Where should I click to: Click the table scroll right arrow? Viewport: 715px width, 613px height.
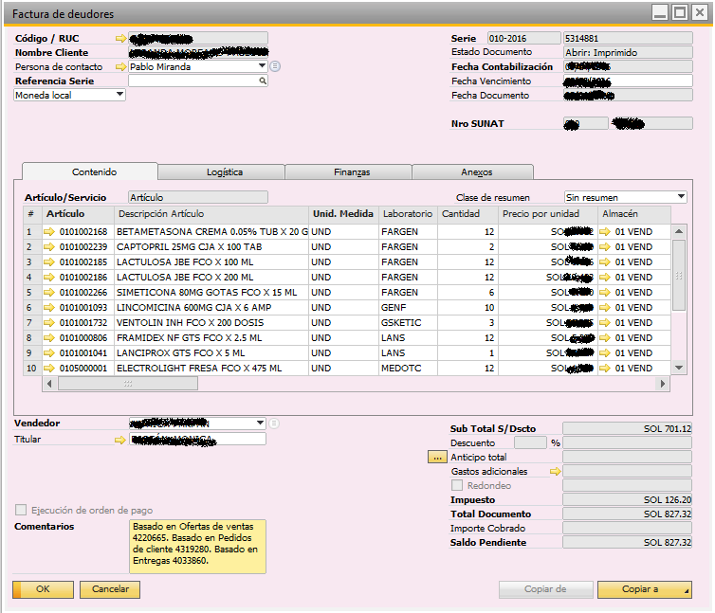pos(663,384)
